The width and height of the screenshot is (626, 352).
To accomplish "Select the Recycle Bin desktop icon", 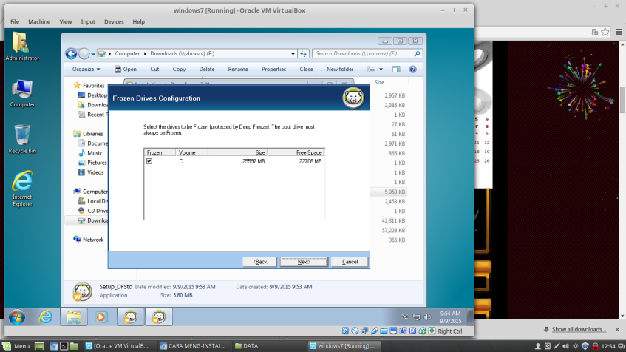I will (x=22, y=140).
